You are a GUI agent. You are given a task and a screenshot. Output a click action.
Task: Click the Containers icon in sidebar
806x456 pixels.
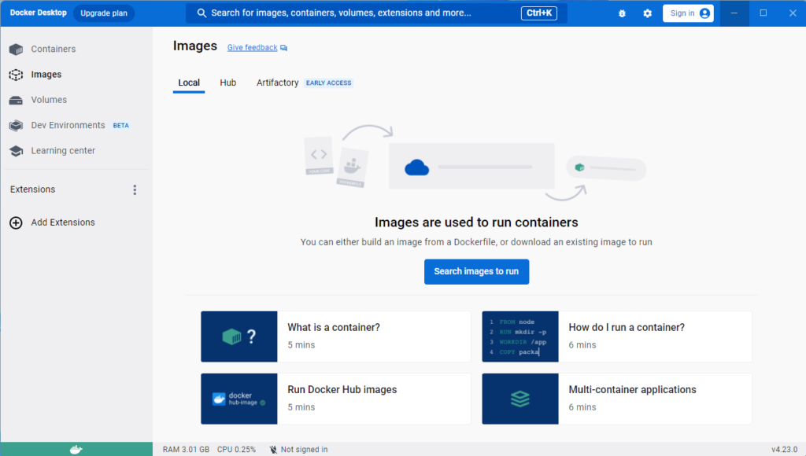click(16, 50)
